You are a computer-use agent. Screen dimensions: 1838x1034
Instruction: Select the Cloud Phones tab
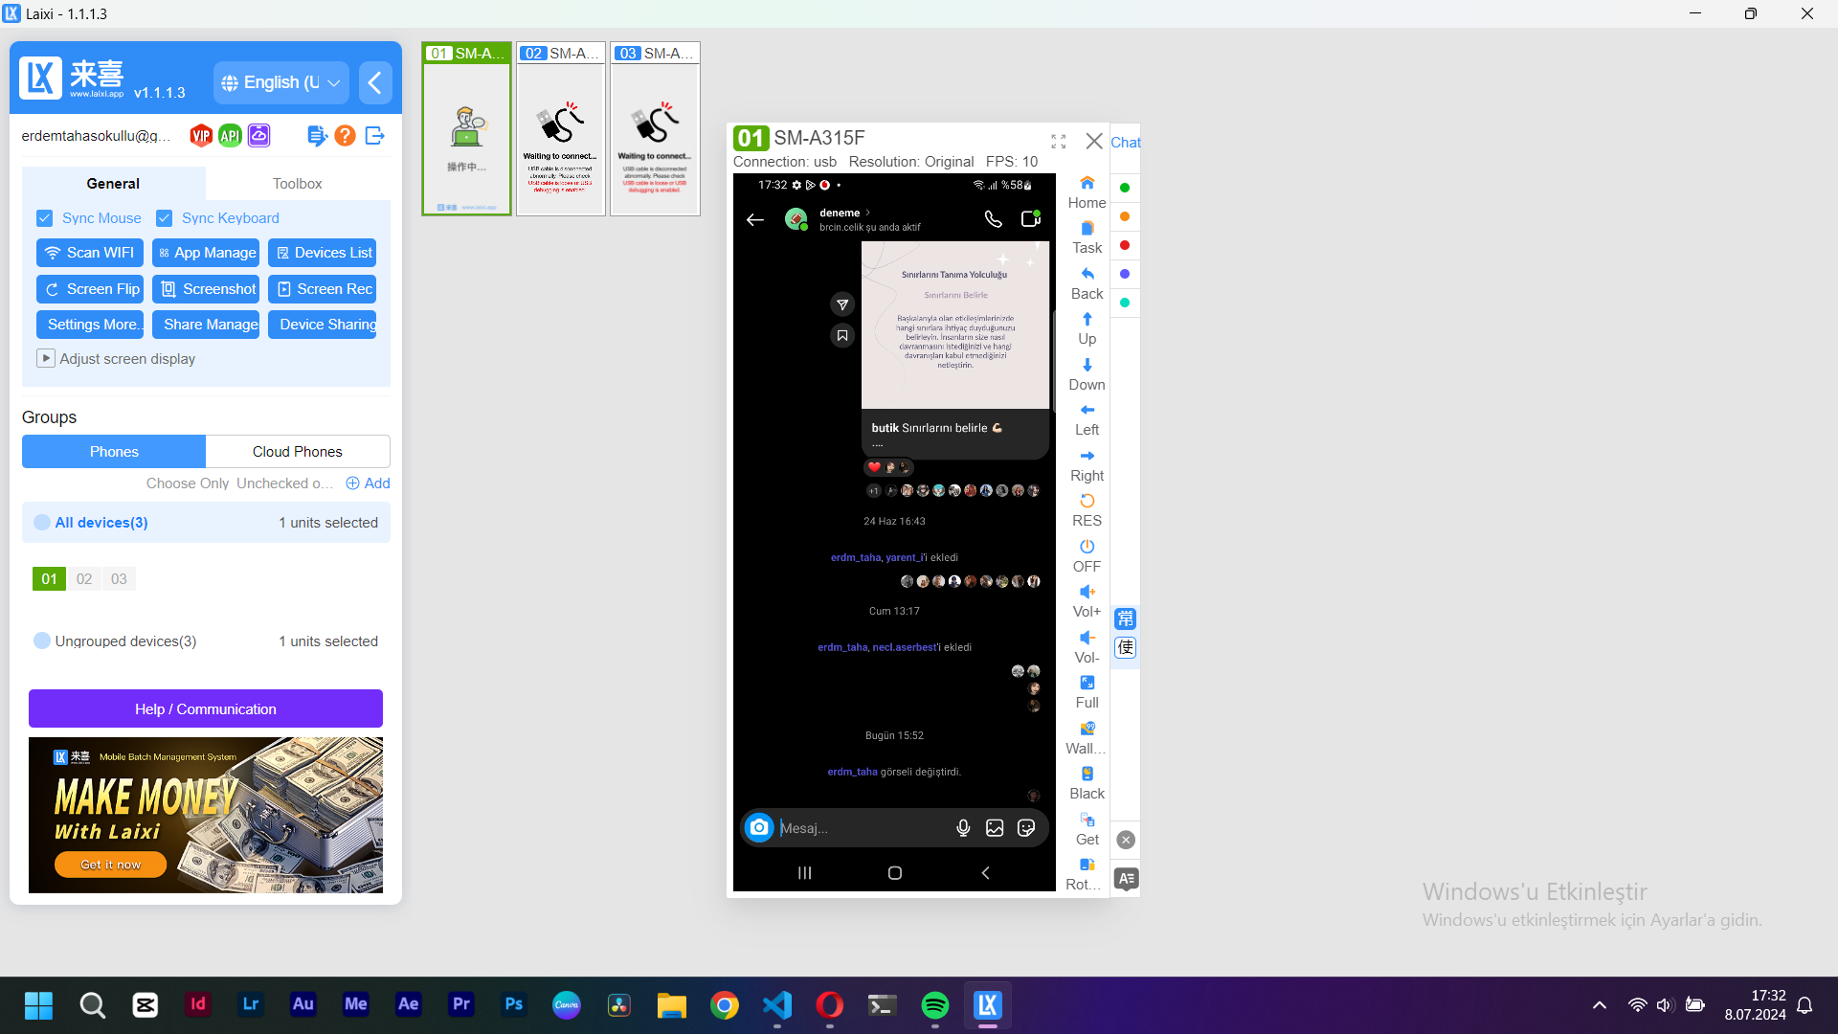[297, 452]
